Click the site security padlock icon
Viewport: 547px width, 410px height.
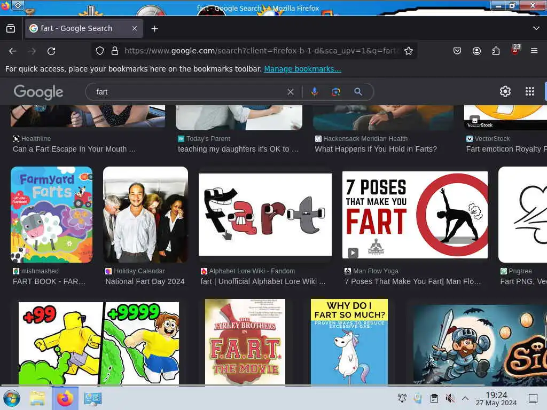tap(115, 51)
